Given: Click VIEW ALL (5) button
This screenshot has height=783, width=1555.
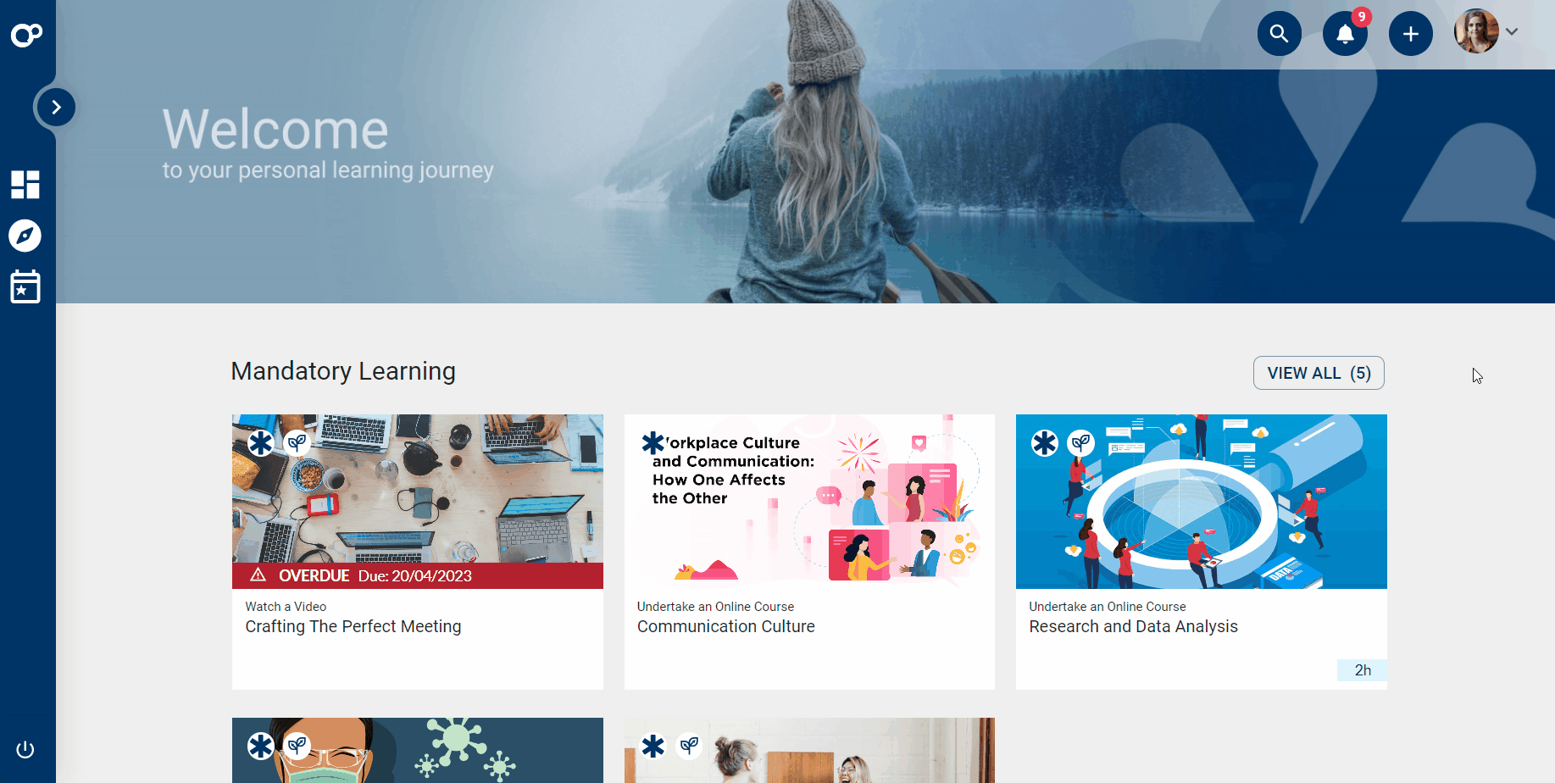Looking at the screenshot, I should click(x=1319, y=373).
